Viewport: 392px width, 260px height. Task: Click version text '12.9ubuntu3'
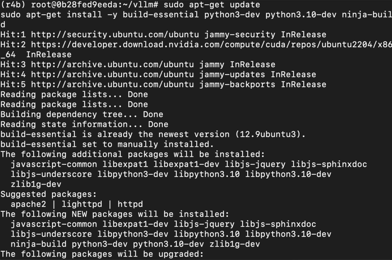270,134
